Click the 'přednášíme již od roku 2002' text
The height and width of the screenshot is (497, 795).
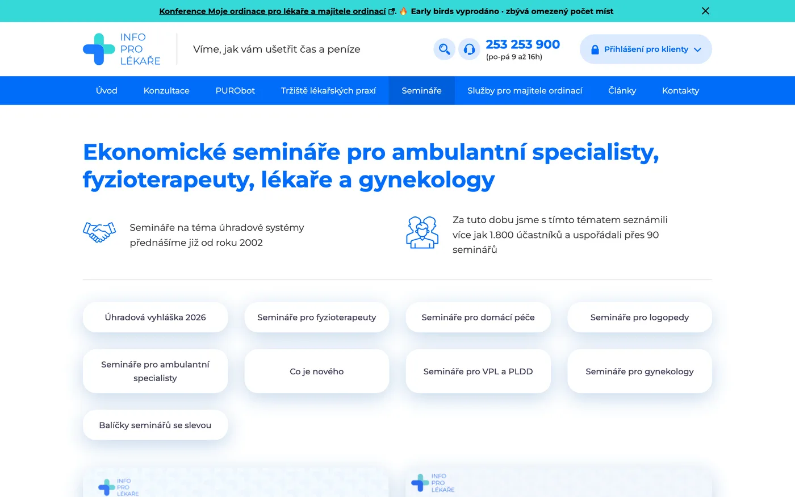tap(196, 243)
